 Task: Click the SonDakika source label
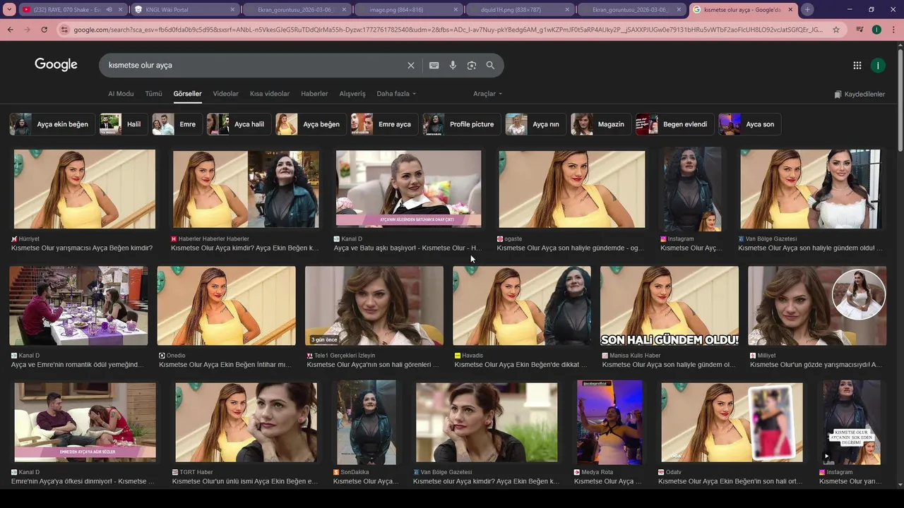355,472
